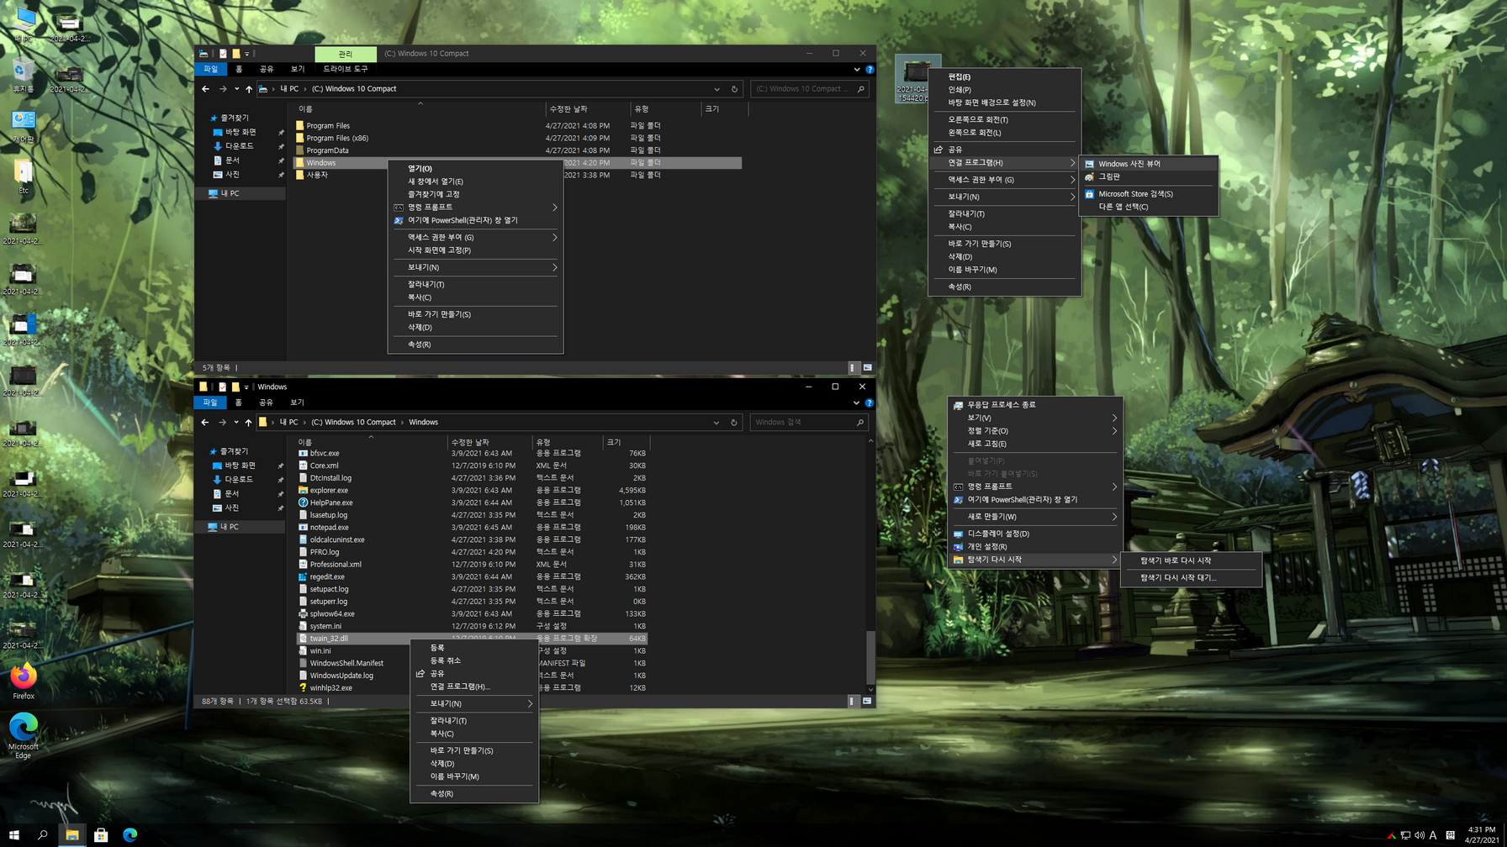Sort by 유형 column in C: drive window

click(664, 109)
